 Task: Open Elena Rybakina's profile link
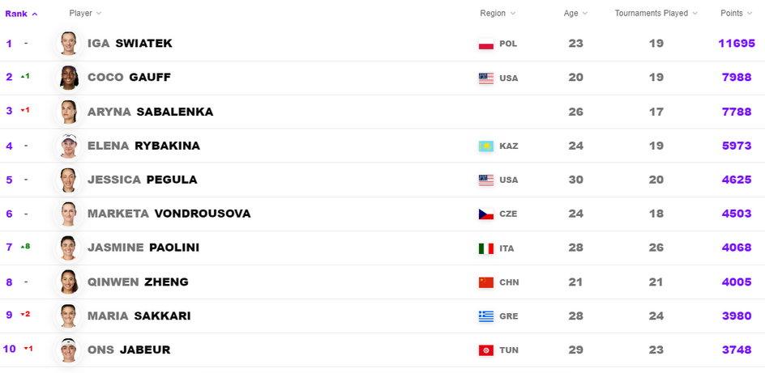(143, 146)
